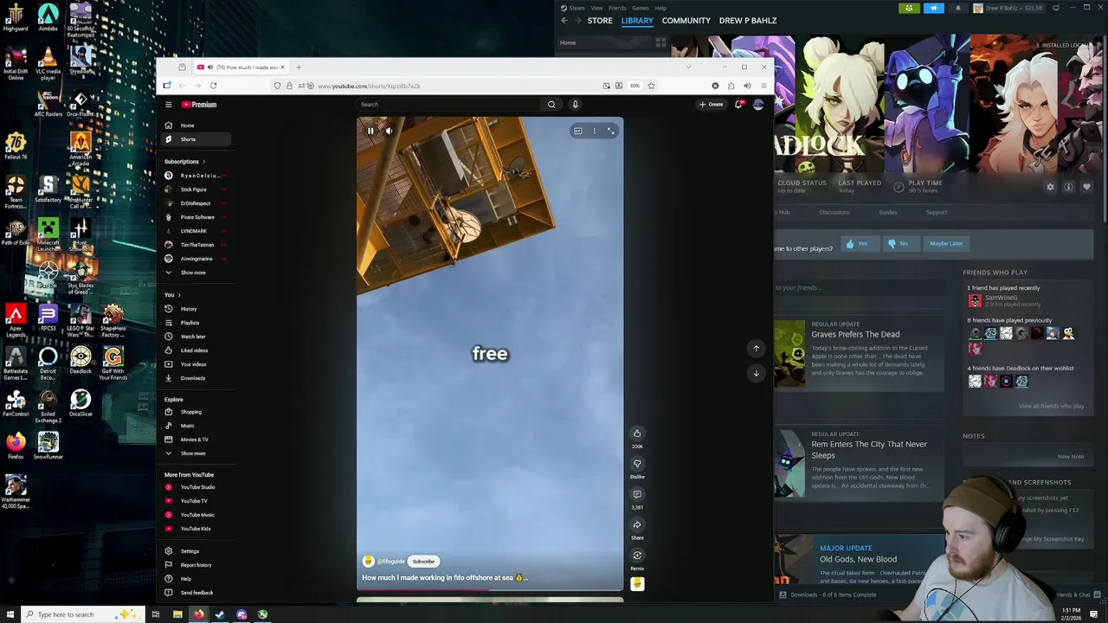Open the Firefox desktop shortcut
The image size is (1108, 623).
16,445
